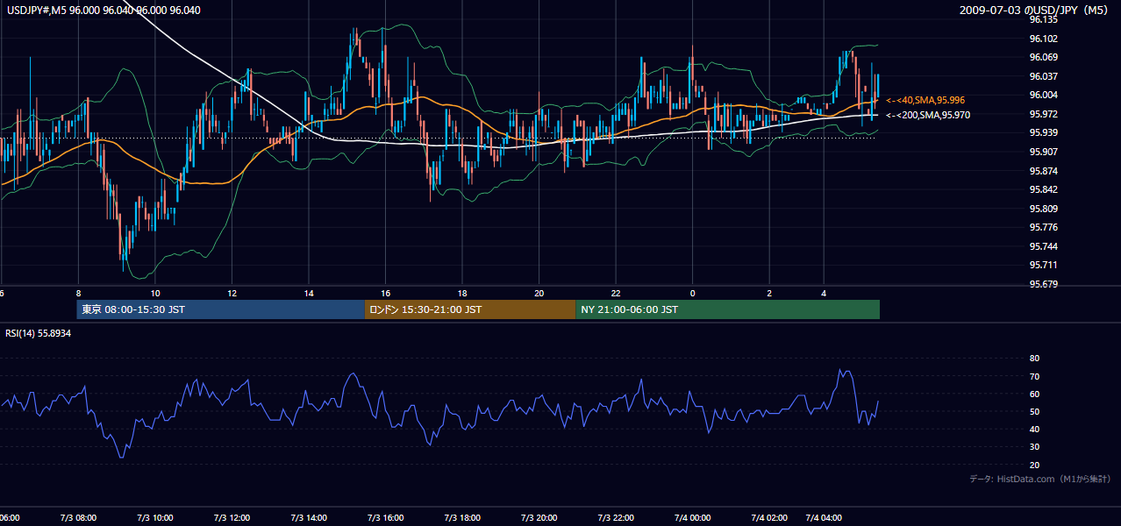This screenshot has width=1121, height=526.
Task: Click price axis value 95.939
Action: coord(1042,132)
